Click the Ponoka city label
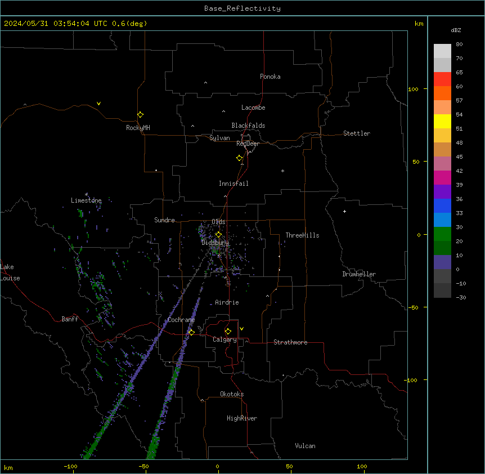Screen dimensions: 485x474 click(x=270, y=77)
